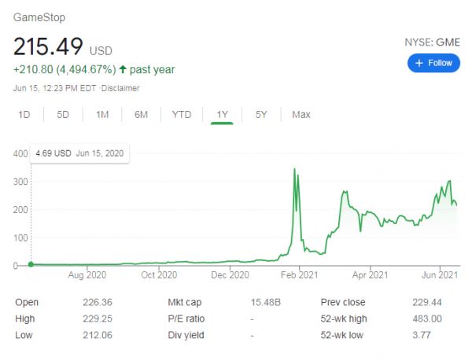Show the 1M chart range
472x361 pixels.
(x=102, y=115)
